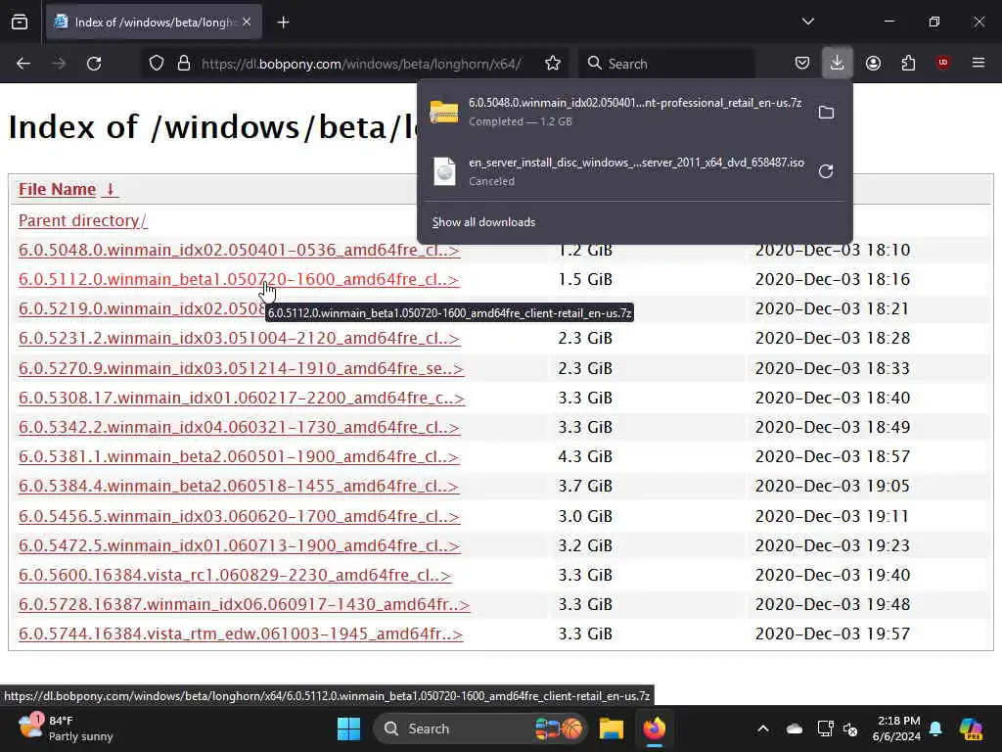
Task: Click date 2020-Dec-03 19:57
Action: 832,634
